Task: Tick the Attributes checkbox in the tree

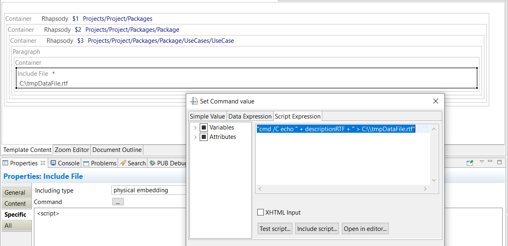Action: (x=203, y=137)
